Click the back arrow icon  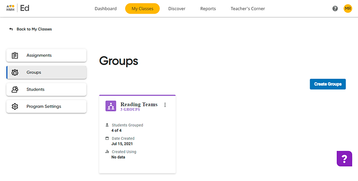click(11, 29)
